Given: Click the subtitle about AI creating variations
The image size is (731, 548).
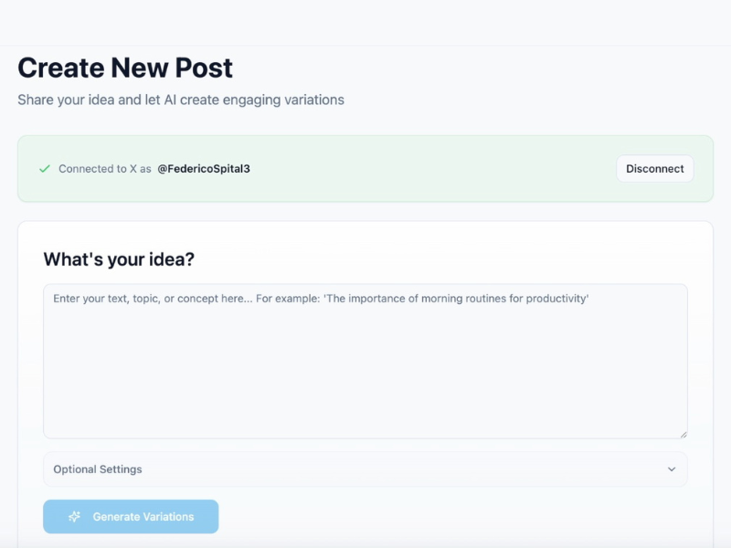Looking at the screenshot, I should pyautogui.click(x=179, y=100).
